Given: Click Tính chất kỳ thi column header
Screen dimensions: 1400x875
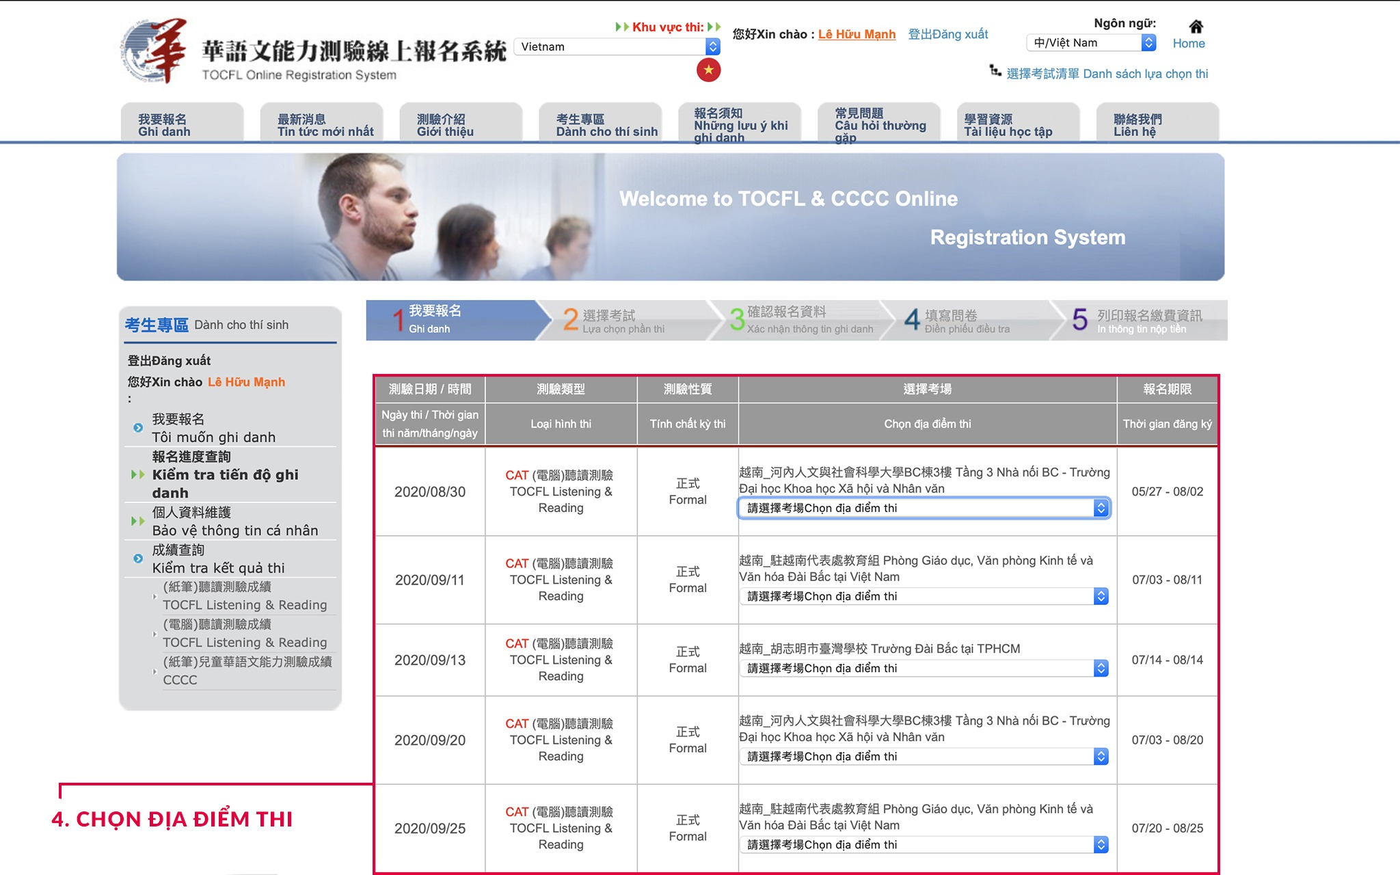Looking at the screenshot, I should (688, 424).
